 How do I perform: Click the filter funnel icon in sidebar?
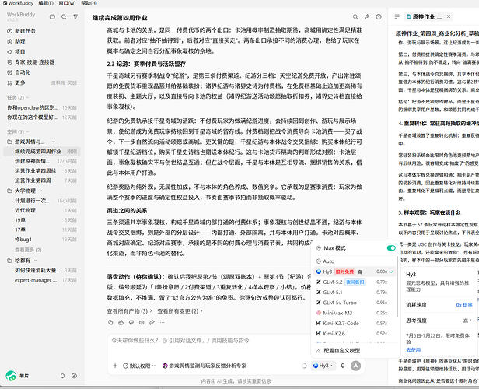pyautogui.click(x=75, y=17)
